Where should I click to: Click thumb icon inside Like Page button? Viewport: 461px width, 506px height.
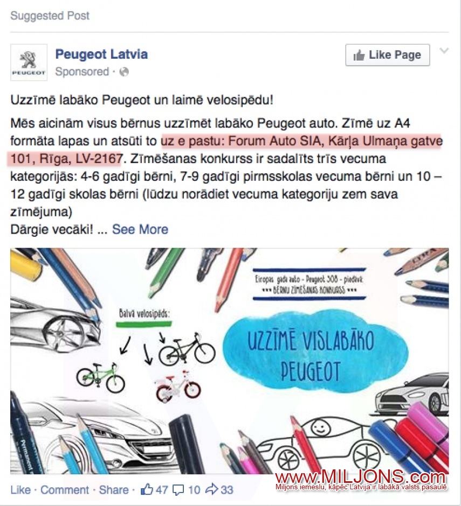click(359, 55)
